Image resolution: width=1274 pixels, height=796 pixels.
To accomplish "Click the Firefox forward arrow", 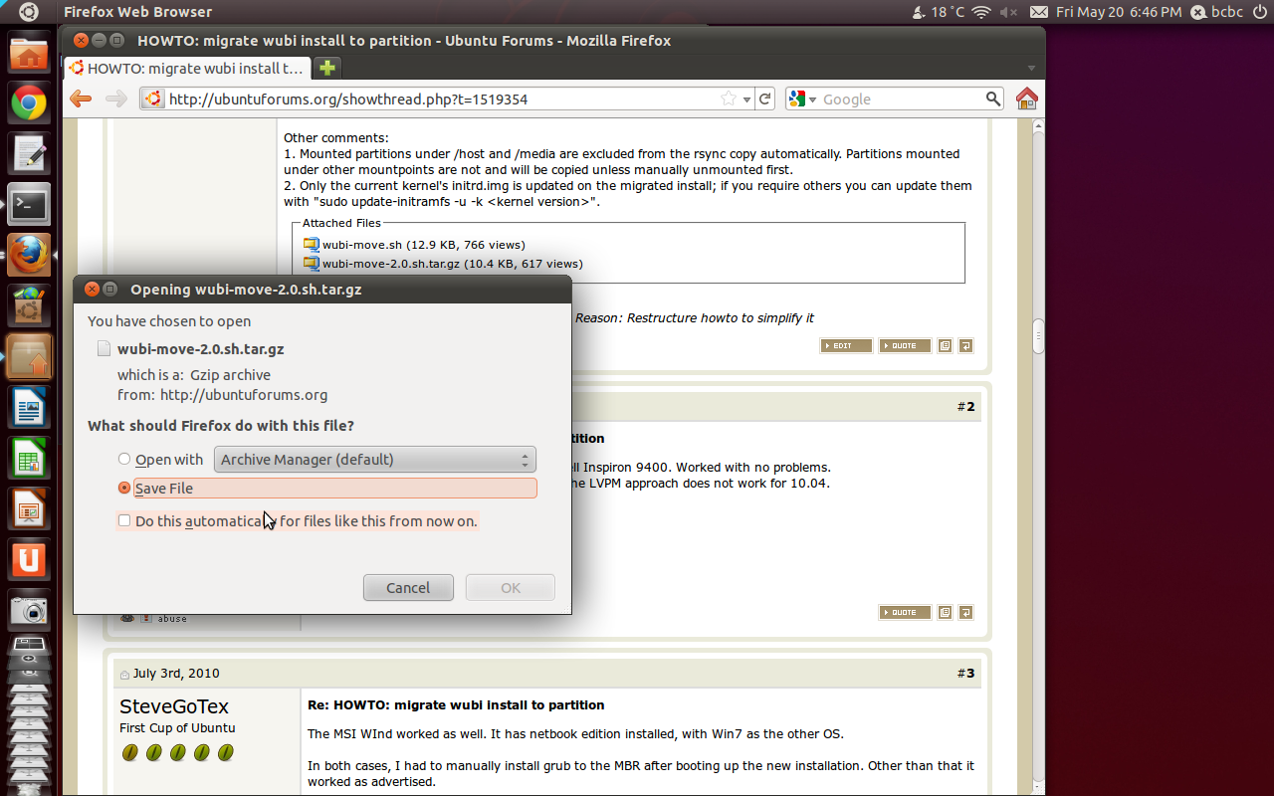I will [x=115, y=99].
